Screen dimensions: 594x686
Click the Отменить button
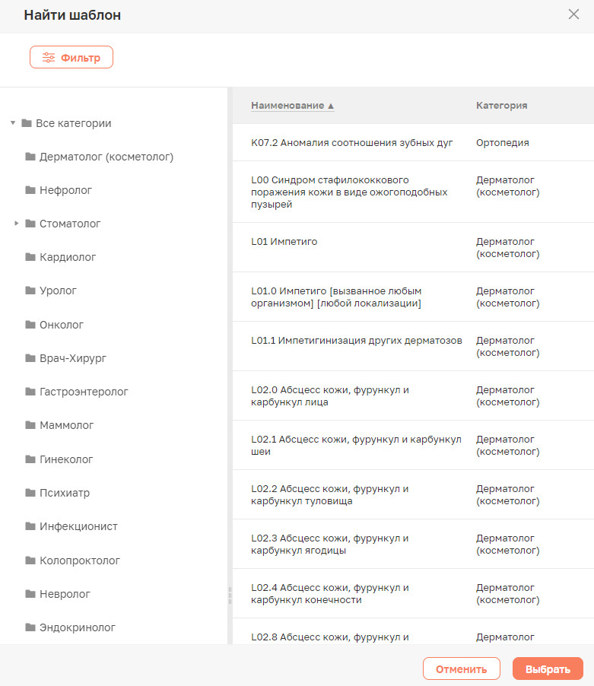click(461, 669)
